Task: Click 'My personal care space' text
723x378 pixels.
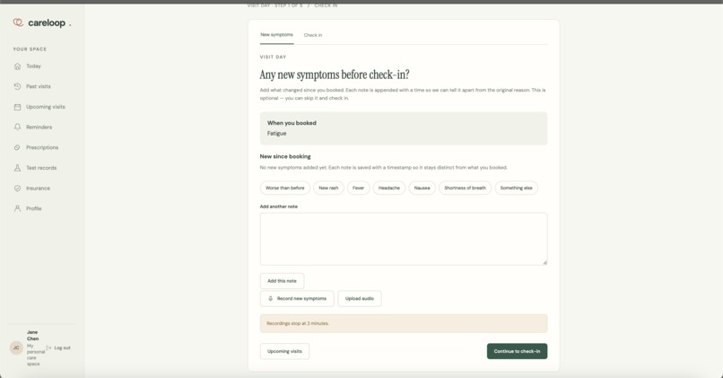Action: (36, 355)
